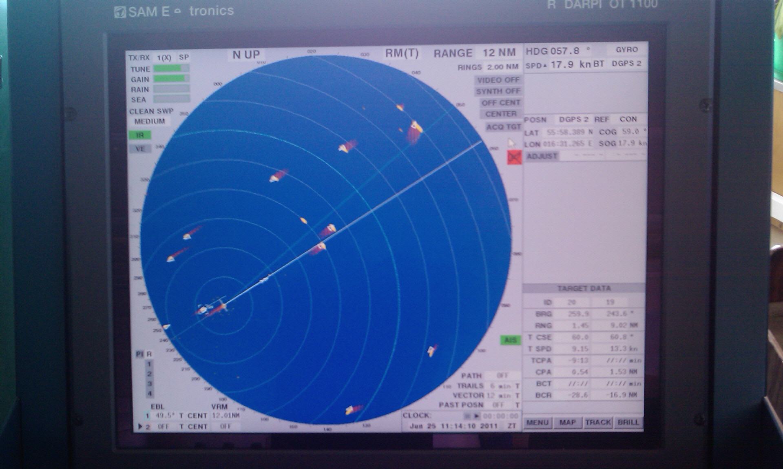This screenshot has height=469, width=783.
Task: Select the R tab beside PI
Action: pos(149,354)
